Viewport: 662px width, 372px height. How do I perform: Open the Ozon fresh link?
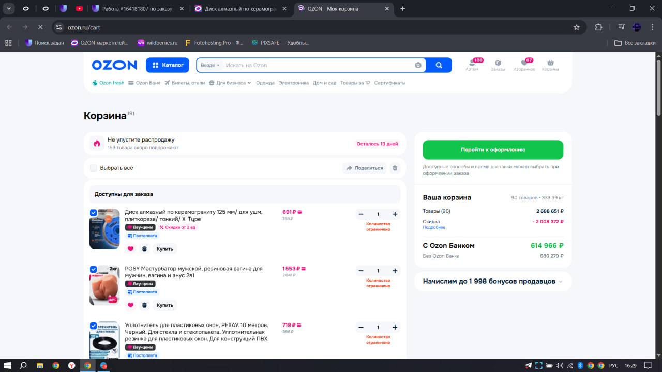(108, 83)
